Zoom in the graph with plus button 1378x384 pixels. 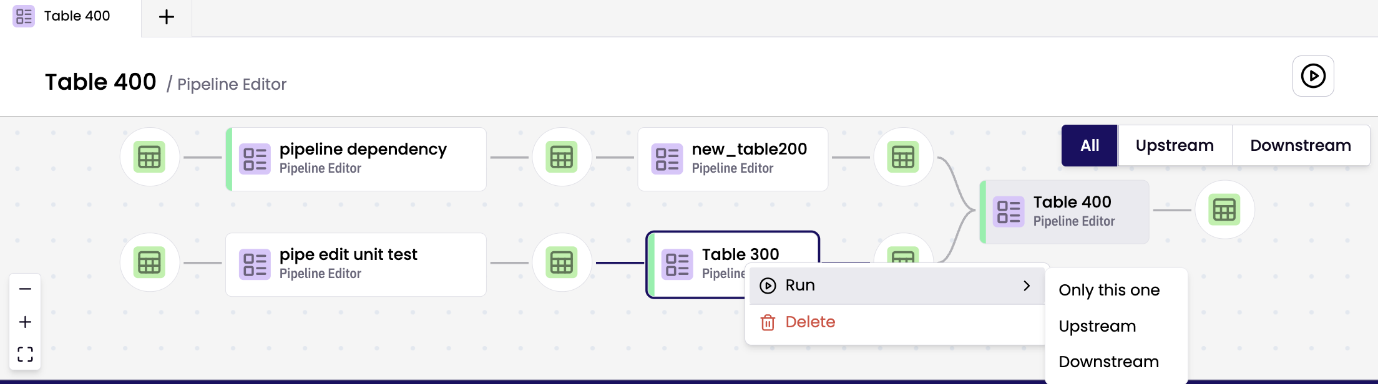(x=25, y=322)
